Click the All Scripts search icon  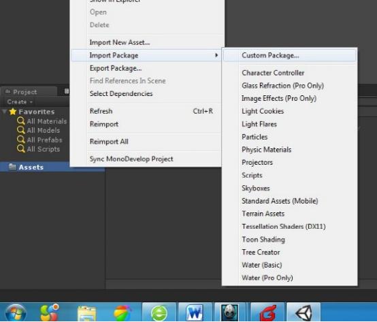click(x=21, y=148)
